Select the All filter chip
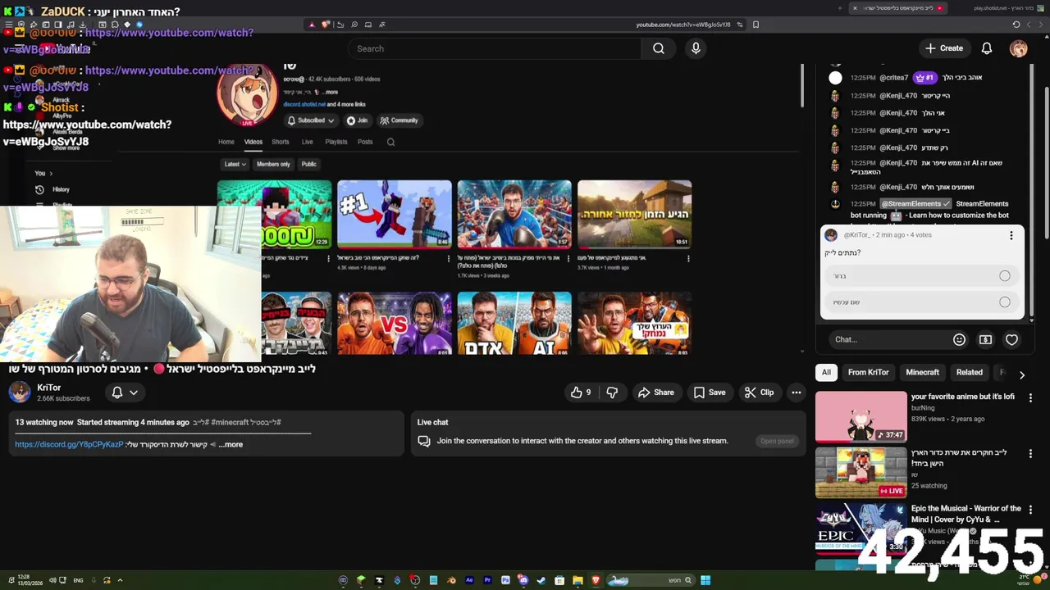This screenshot has width=1050, height=590. [x=826, y=372]
